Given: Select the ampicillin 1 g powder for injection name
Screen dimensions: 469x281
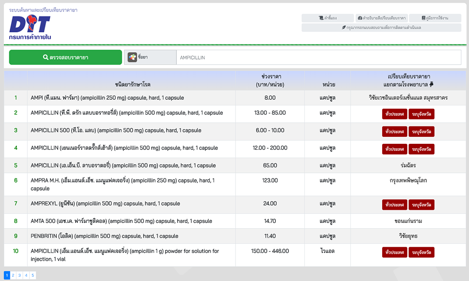Looking at the screenshot, I should coord(125,255).
